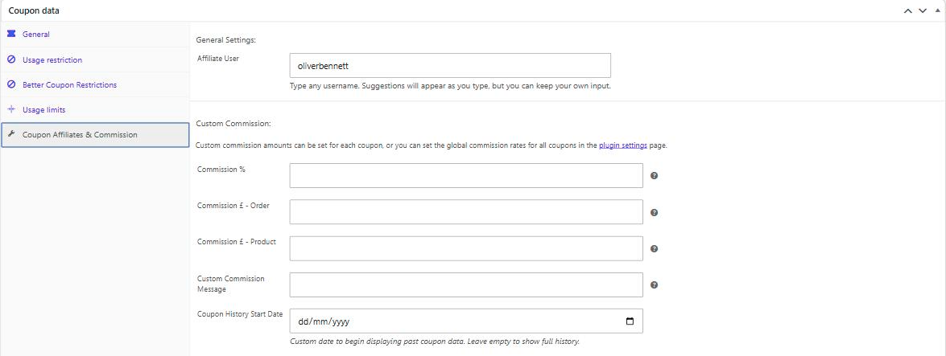Click Better Coupon Restrictions ban icon
946x356 pixels.
point(10,85)
